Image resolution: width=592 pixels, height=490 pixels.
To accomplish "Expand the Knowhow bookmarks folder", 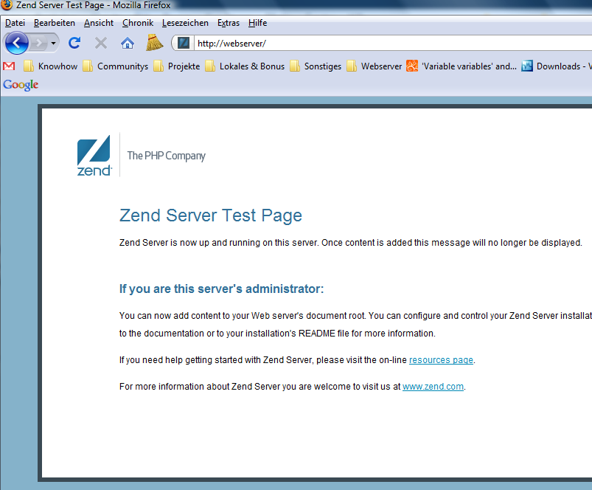I will tap(51, 66).
